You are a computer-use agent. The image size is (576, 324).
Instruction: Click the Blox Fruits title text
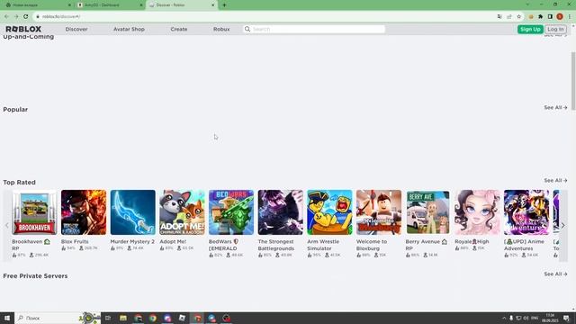tap(75, 242)
